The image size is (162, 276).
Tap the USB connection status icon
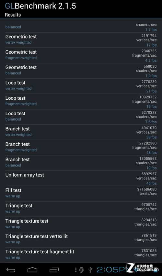click(90, 270)
